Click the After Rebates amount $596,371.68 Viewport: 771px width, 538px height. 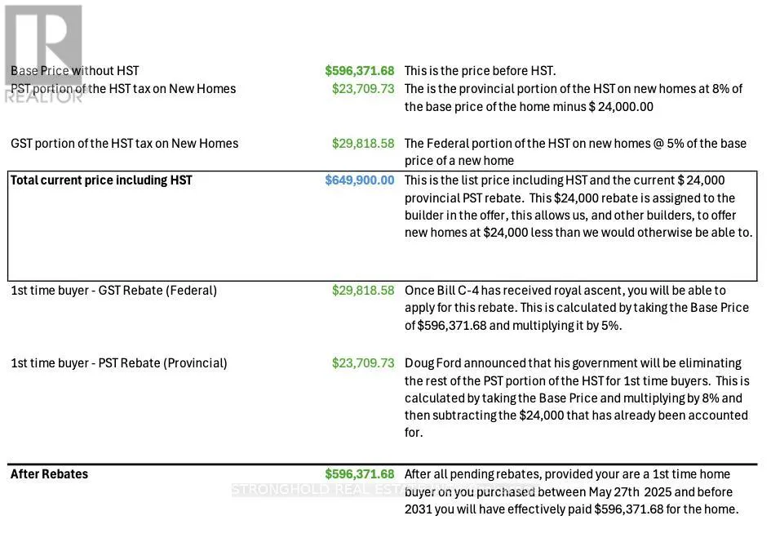(359, 474)
